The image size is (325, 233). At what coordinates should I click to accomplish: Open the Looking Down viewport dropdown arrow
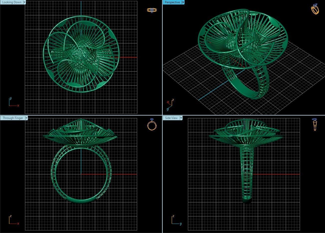24,2
